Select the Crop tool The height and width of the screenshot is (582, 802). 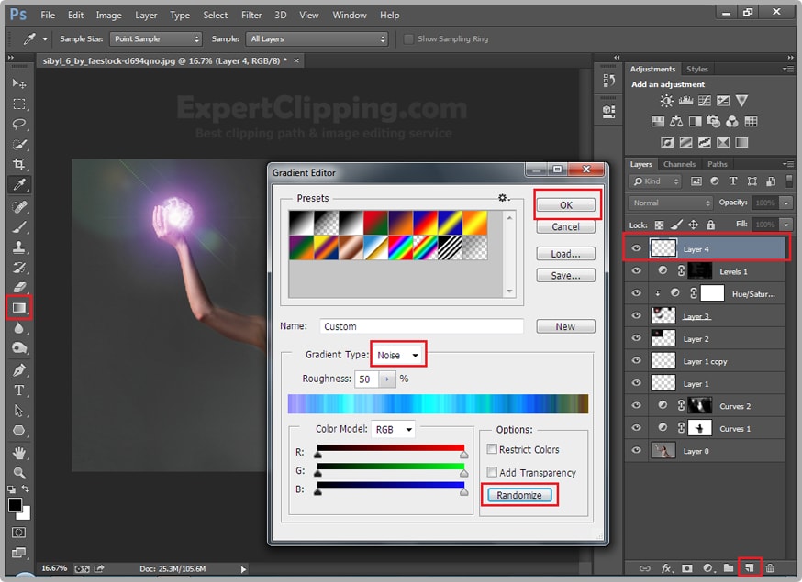click(18, 164)
